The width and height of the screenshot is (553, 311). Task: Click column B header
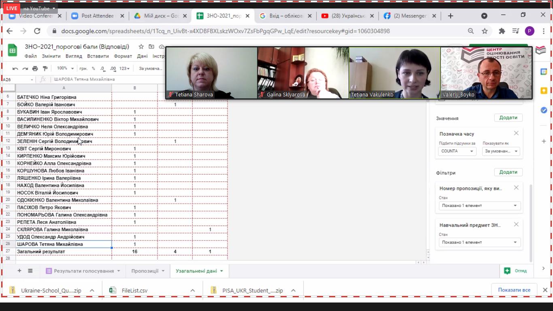click(135, 88)
